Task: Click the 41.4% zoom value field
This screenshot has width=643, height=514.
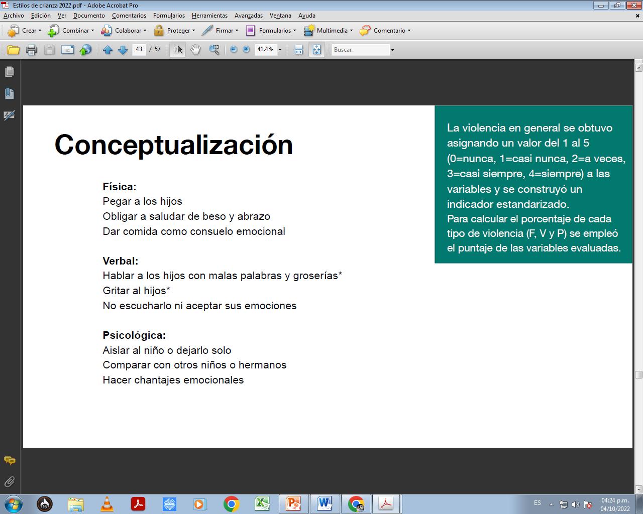Action: tap(266, 49)
